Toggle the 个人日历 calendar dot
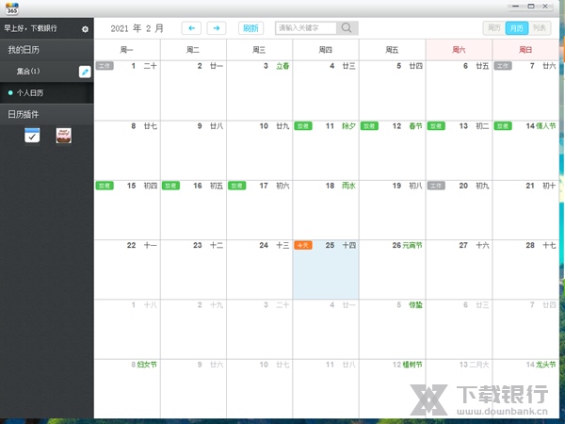The width and height of the screenshot is (565, 424). click(x=10, y=93)
